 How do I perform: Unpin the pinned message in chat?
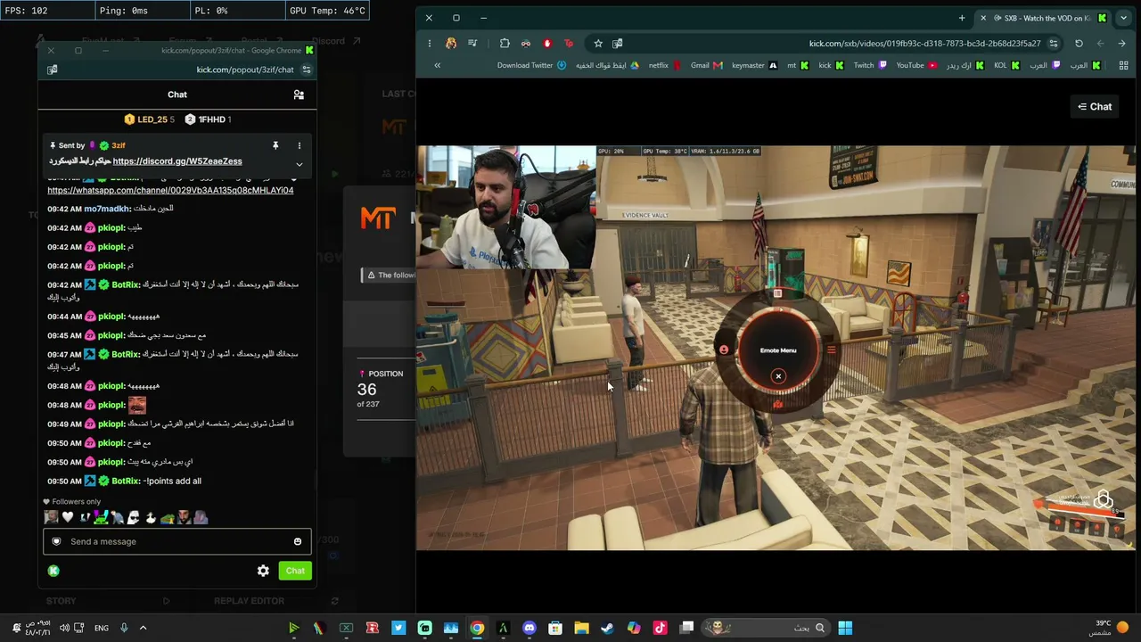275,145
